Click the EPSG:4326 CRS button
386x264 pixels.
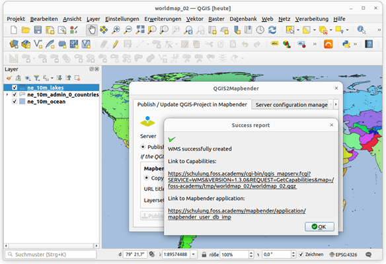344,255
